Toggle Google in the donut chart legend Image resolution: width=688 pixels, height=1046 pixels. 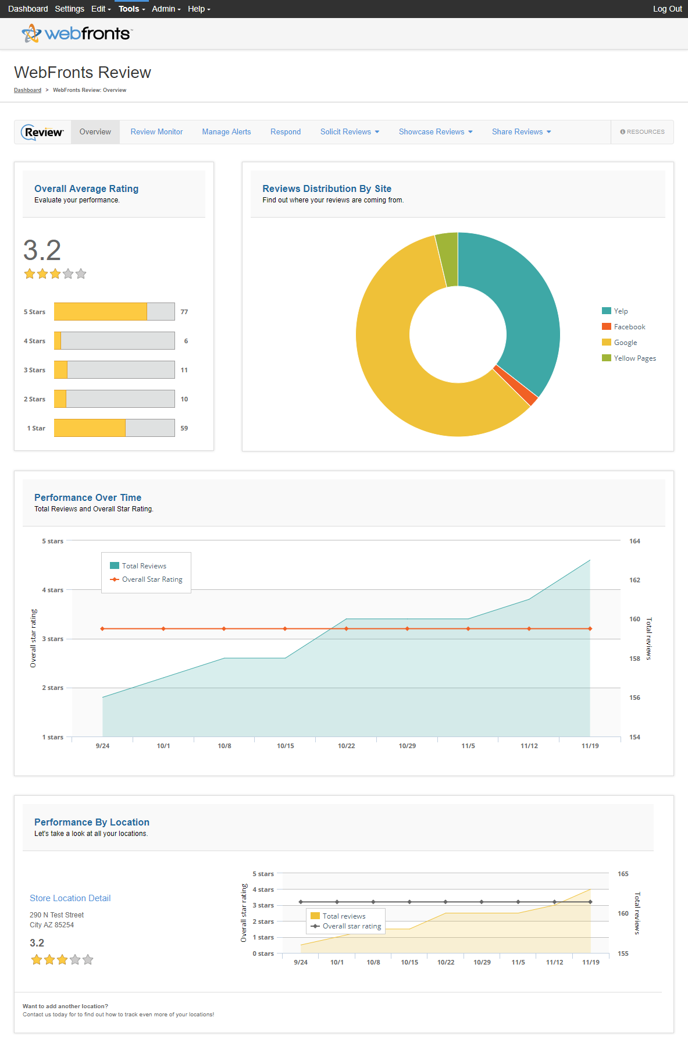(x=619, y=343)
